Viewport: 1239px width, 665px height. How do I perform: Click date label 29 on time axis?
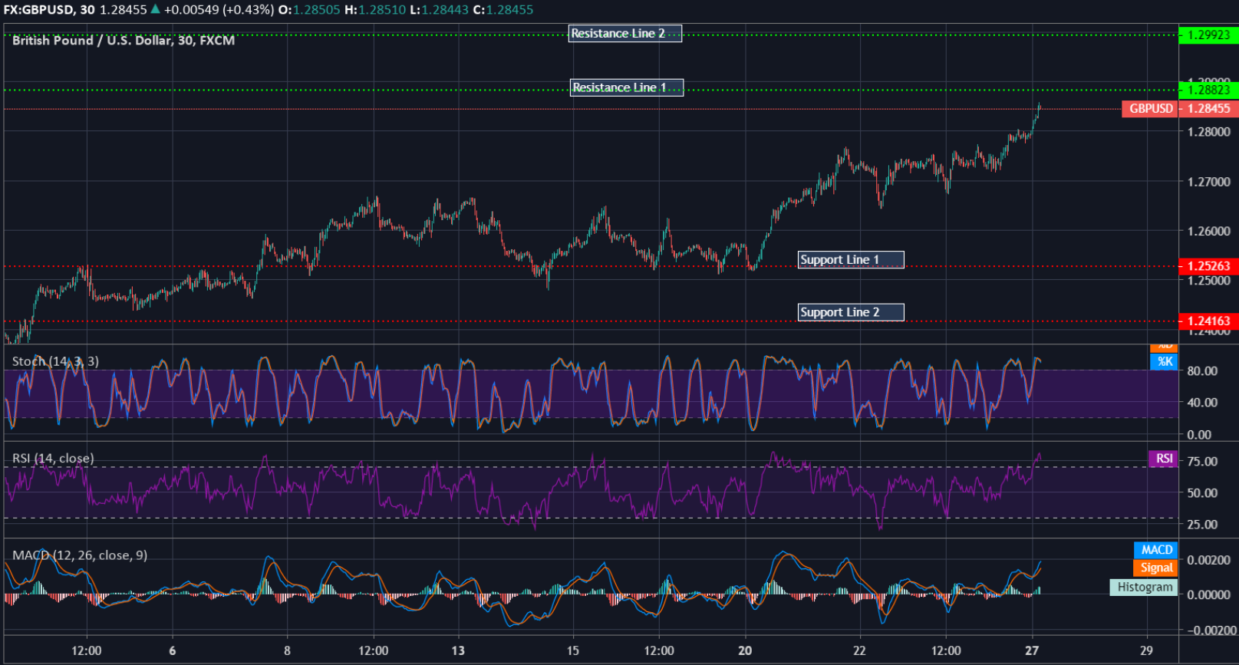1146,650
